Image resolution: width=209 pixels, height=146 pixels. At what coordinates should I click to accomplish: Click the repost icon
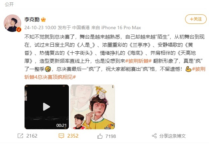click(20, 136)
